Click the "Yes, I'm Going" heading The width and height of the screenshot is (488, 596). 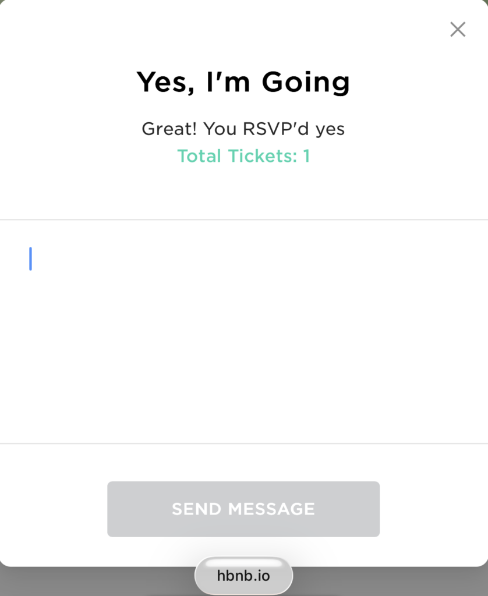(x=243, y=82)
